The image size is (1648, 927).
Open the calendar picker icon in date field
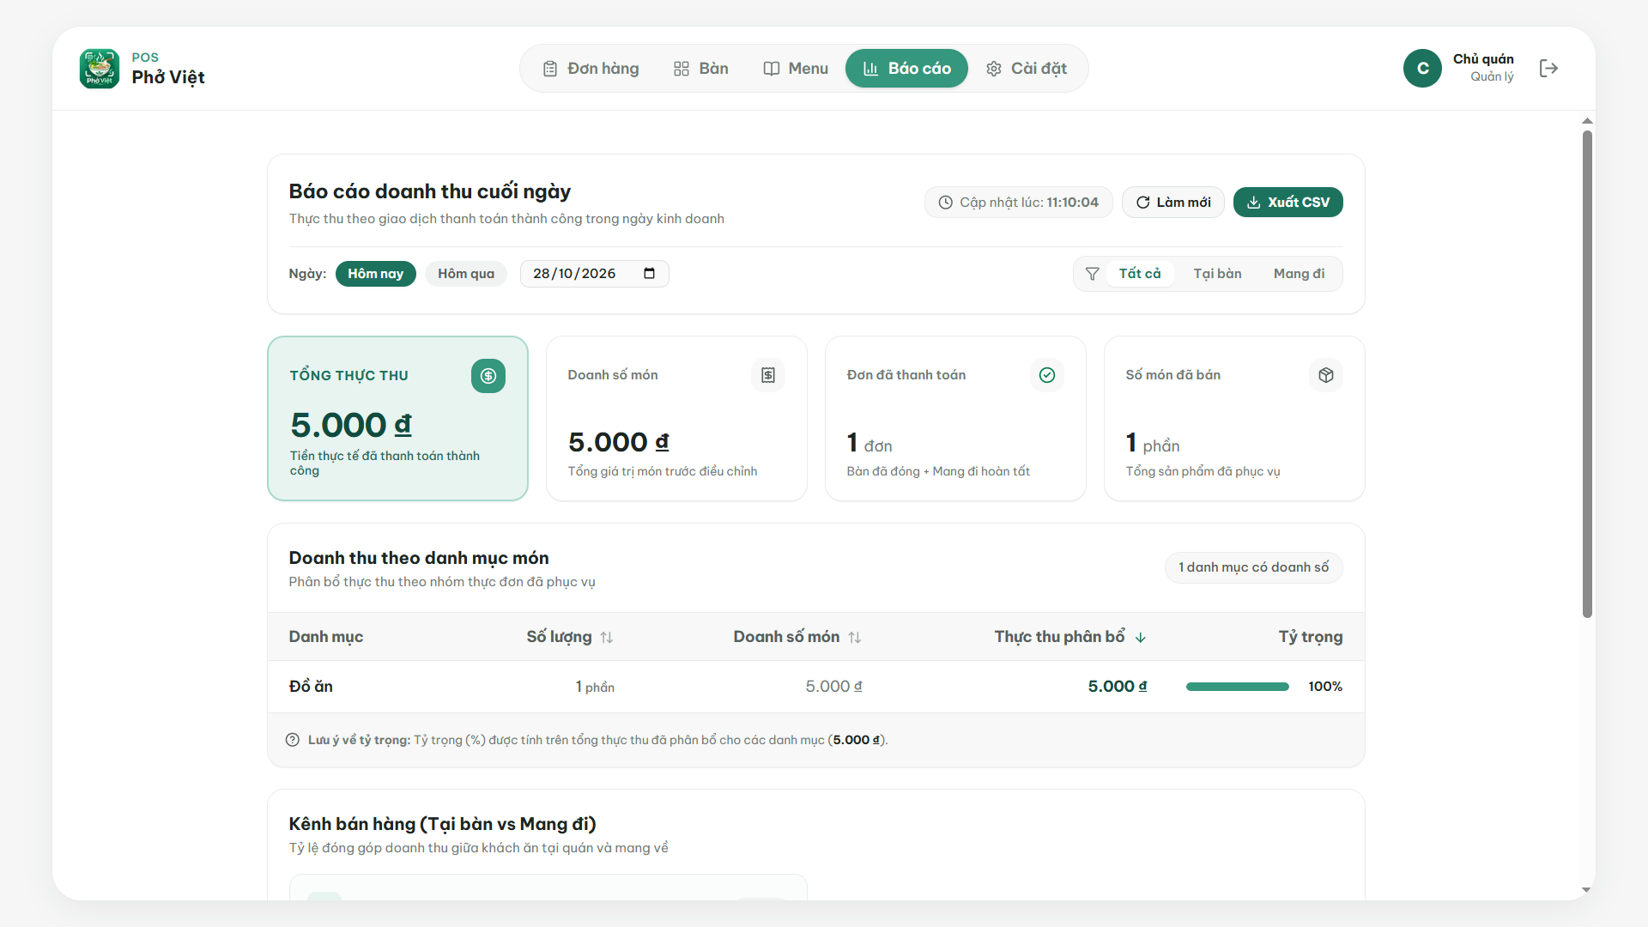pos(650,274)
